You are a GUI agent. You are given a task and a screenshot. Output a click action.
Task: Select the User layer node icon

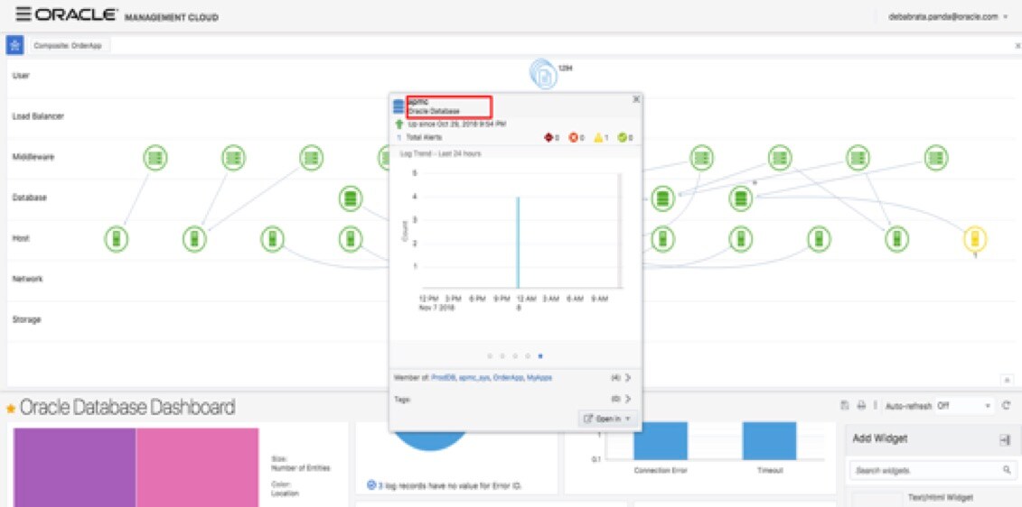(x=543, y=74)
